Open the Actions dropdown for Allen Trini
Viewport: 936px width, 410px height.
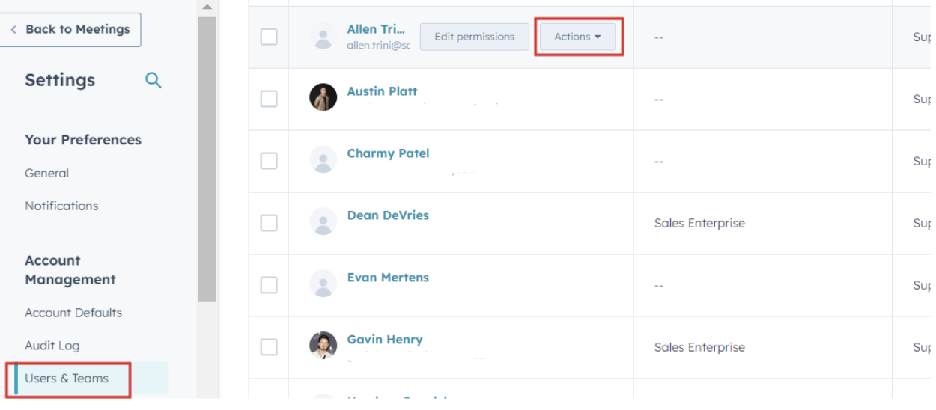[x=577, y=37]
